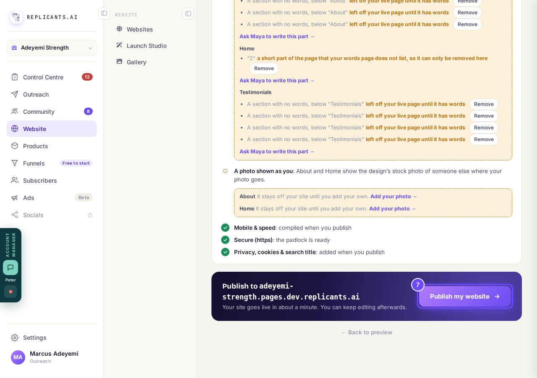Click the Subscribers users icon
The image size is (537, 378).
coord(15,180)
